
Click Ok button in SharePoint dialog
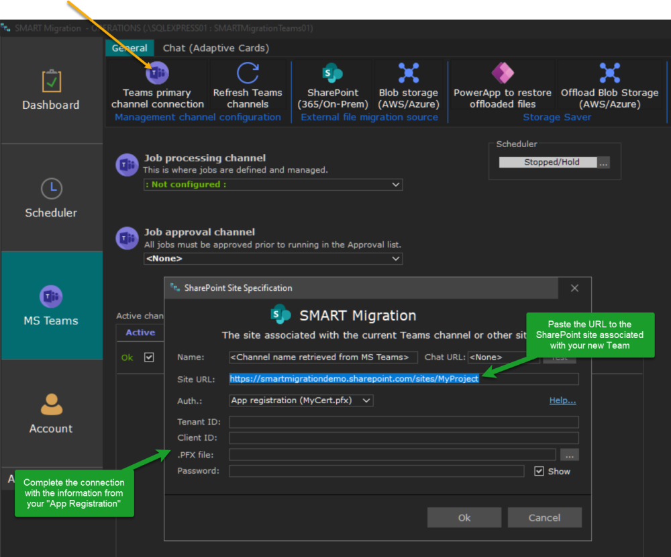(464, 517)
